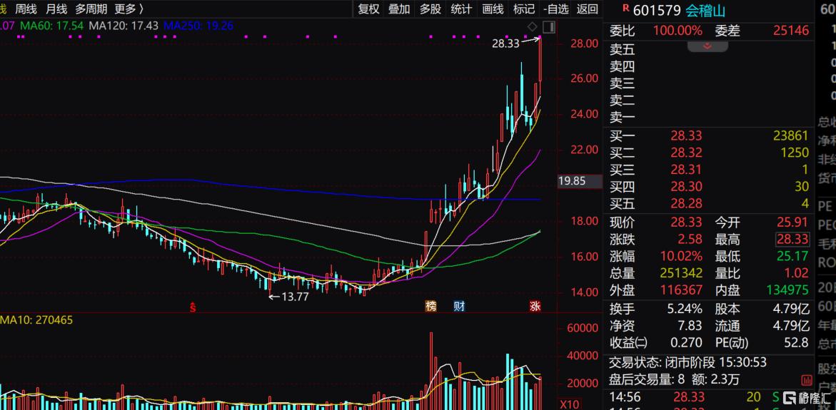Viewport: 836px width, 410px height.
Task: Select the 买一 bid price 28.33
Action: [x=686, y=135]
